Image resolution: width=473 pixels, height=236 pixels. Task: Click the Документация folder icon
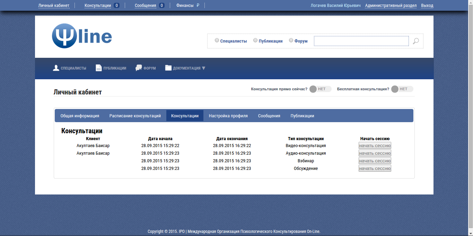(168, 68)
